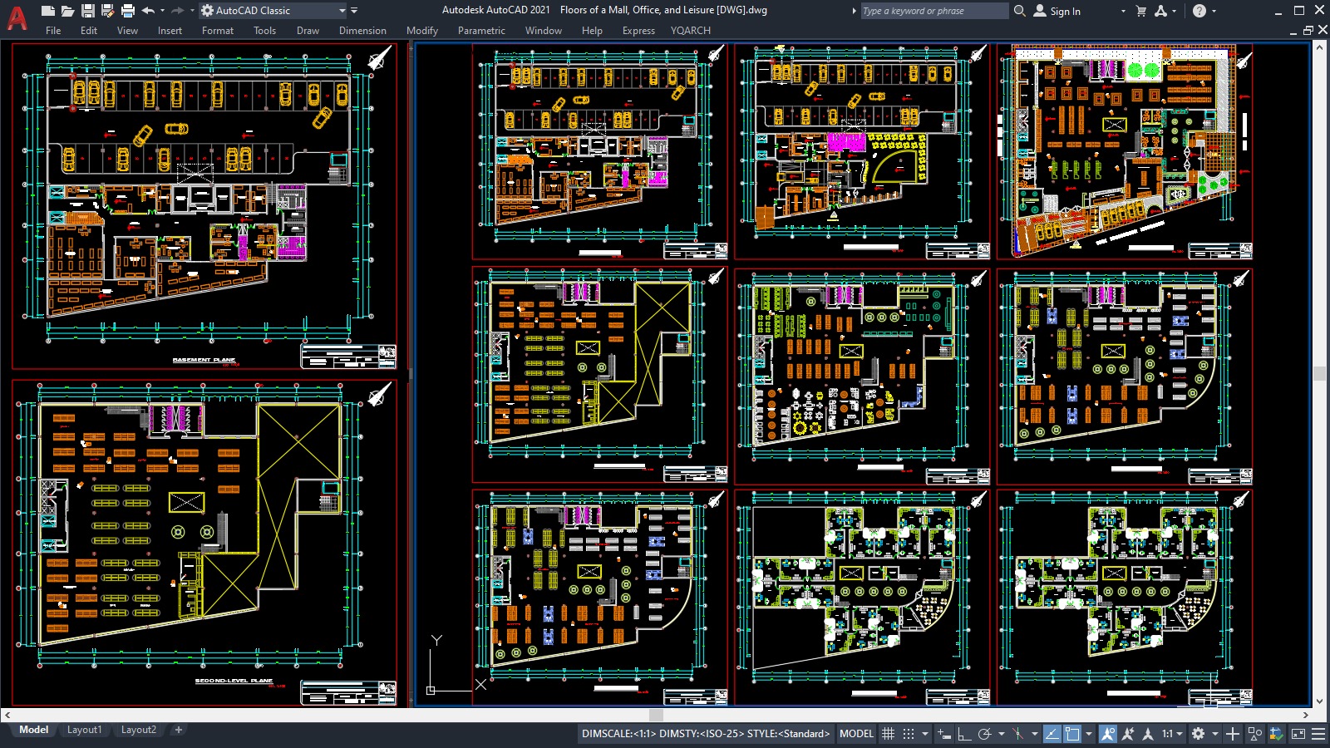Toggle the drawing grid display
The width and height of the screenshot is (1330, 748).
[888, 734]
